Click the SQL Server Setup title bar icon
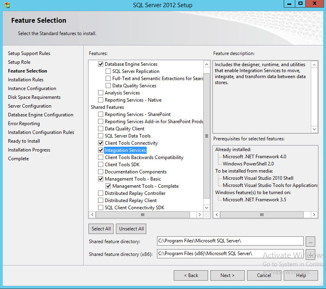The height and width of the screenshot is (289, 326). [7, 5]
